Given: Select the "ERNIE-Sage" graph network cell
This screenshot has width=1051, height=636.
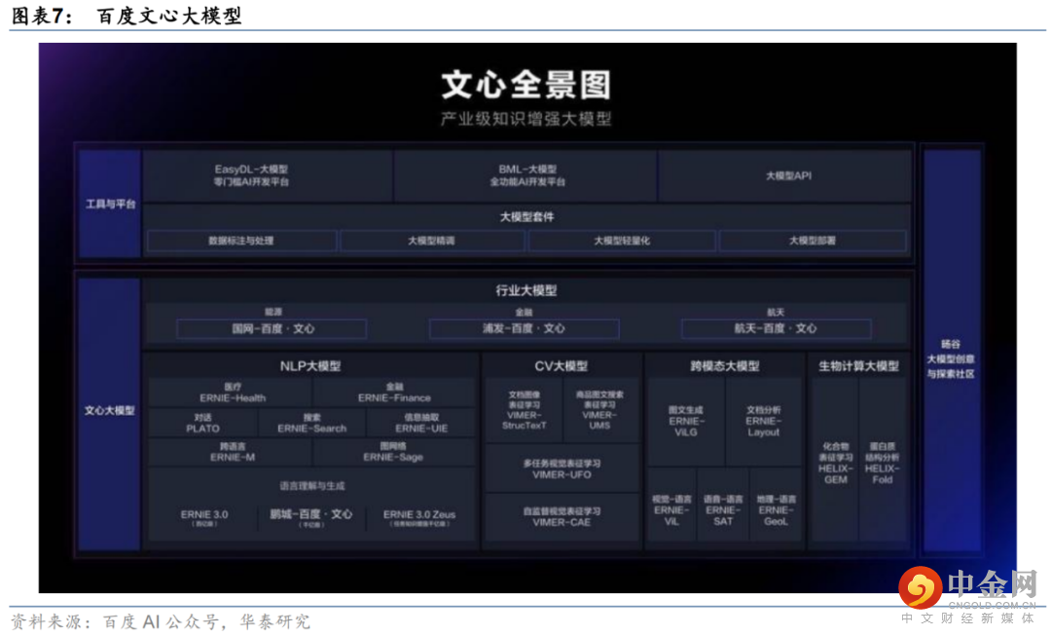Looking at the screenshot, I should [x=394, y=452].
